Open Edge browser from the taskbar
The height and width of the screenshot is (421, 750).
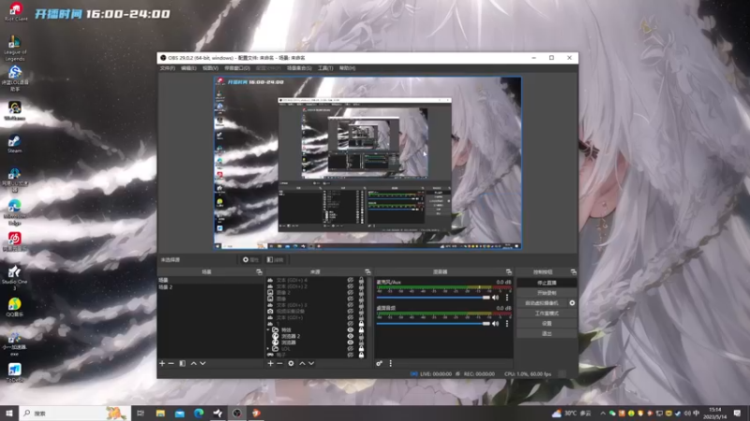pos(199,413)
